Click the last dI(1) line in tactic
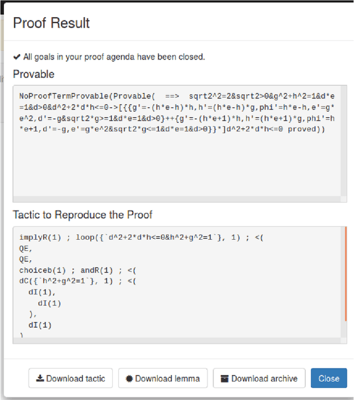The width and height of the screenshot is (354, 400). [x=40, y=325]
